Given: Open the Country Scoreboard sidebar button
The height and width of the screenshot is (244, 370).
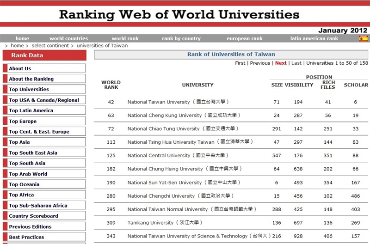Looking at the screenshot, I should click(x=33, y=216).
